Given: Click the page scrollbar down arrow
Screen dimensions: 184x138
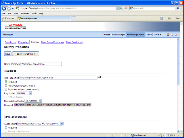Looking at the screenshot, I should [178, 131].
